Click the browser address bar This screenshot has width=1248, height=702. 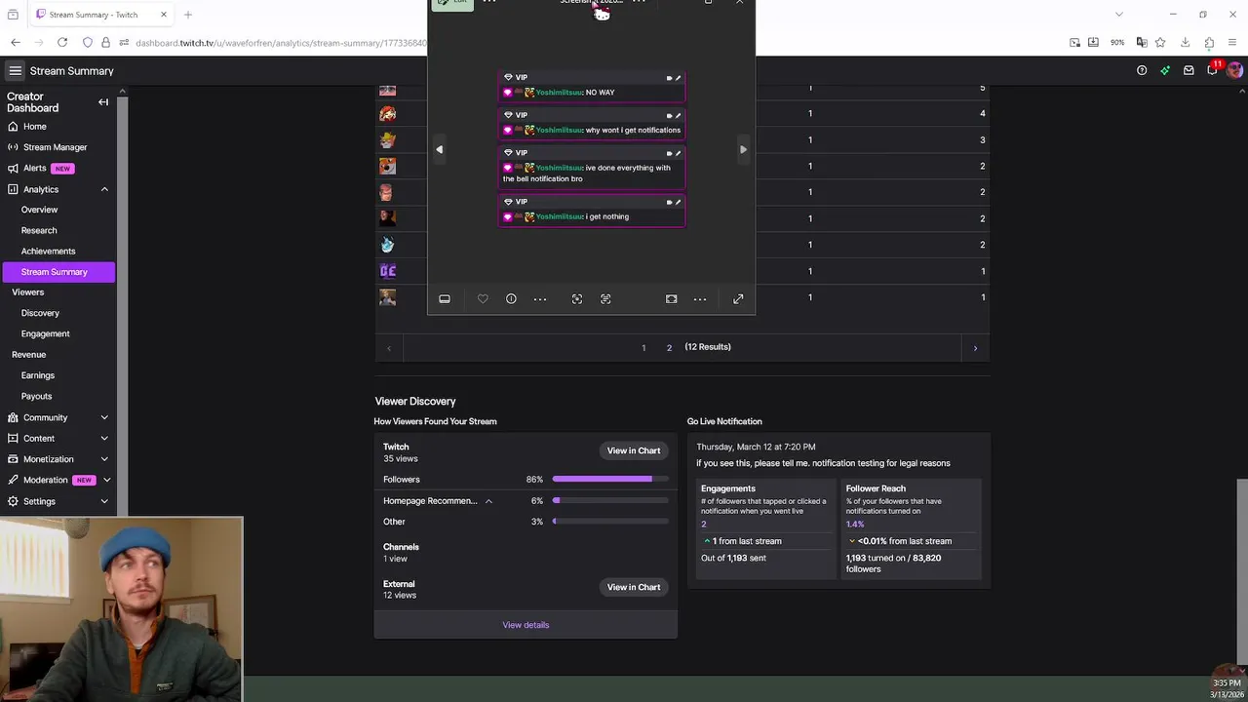(281, 43)
